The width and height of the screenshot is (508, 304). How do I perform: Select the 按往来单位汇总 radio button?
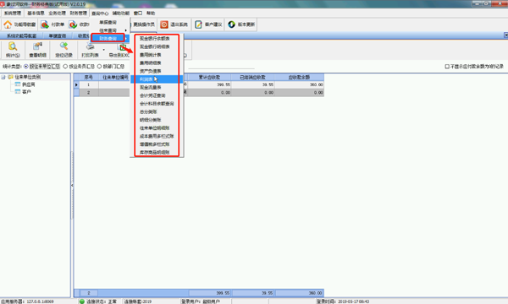click(x=26, y=66)
